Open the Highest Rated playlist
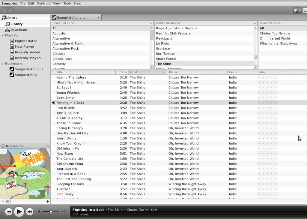Screen dimensions: 307x219 pos(26,41)
